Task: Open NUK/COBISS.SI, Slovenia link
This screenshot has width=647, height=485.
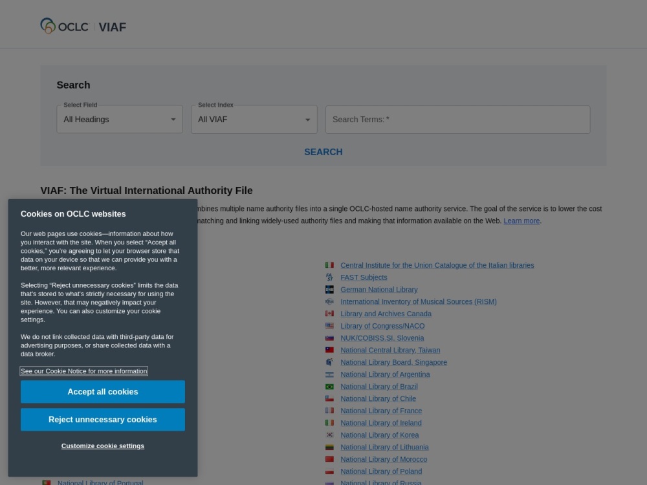Action: pyautogui.click(x=382, y=338)
